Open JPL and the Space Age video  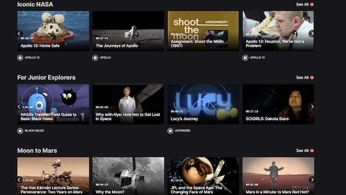[x=203, y=176]
